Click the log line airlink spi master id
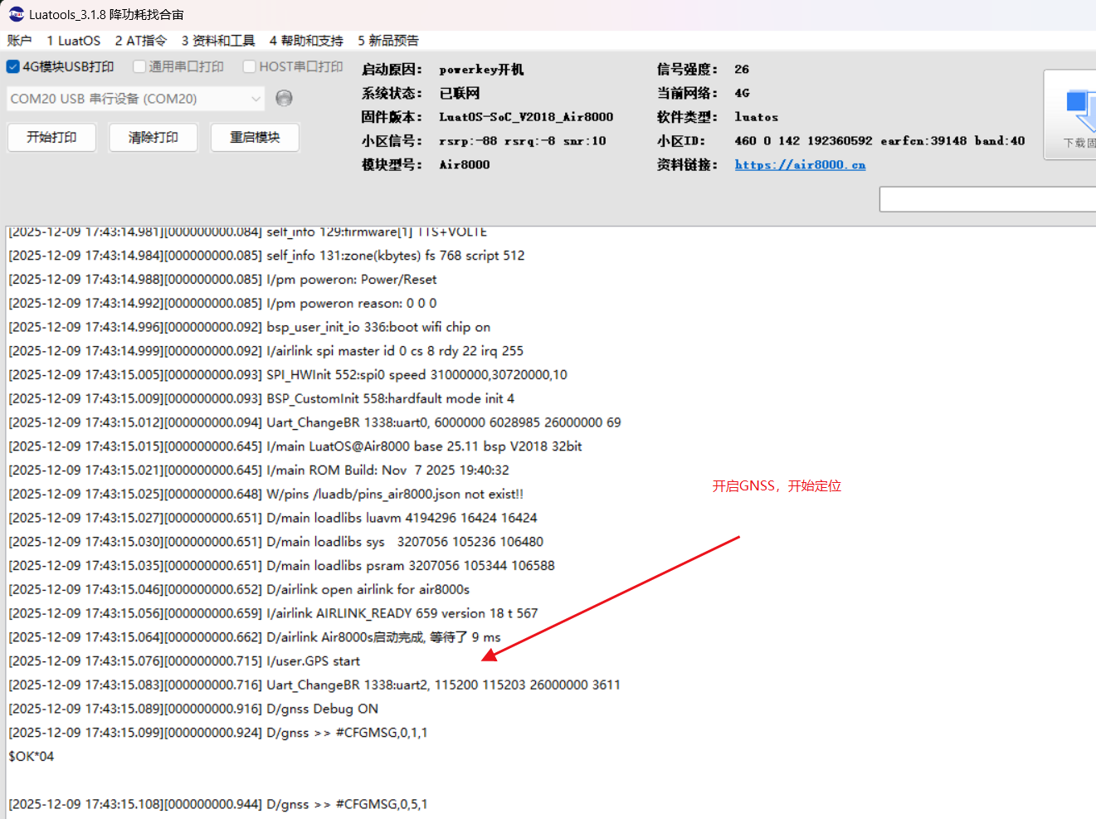The height and width of the screenshot is (819, 1096). [266, 351]
